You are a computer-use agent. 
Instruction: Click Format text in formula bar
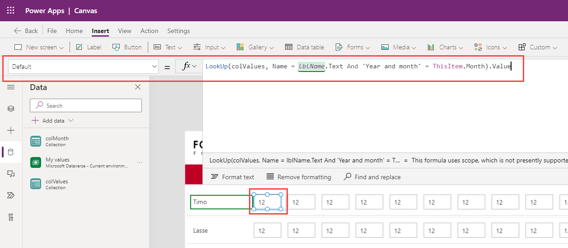[x=233, y=177]
